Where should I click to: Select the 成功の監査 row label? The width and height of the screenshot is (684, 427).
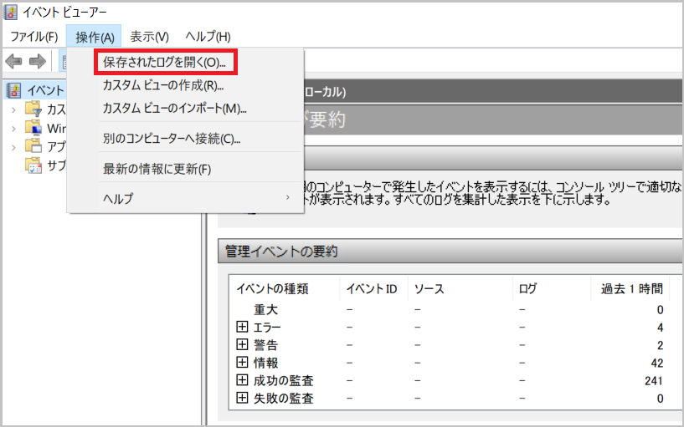(x=284, y=381)
